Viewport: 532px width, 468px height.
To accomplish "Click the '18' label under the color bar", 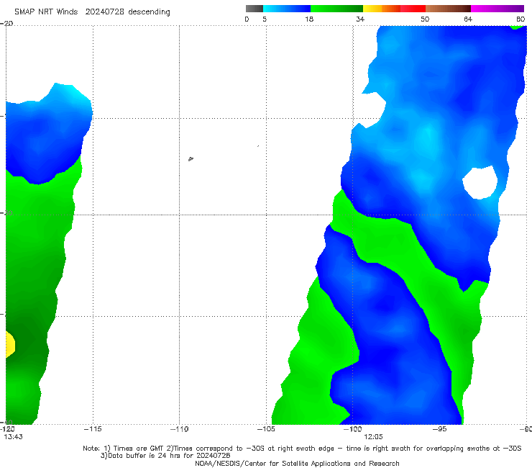I will pyautogui.click(x=309, y=19).
